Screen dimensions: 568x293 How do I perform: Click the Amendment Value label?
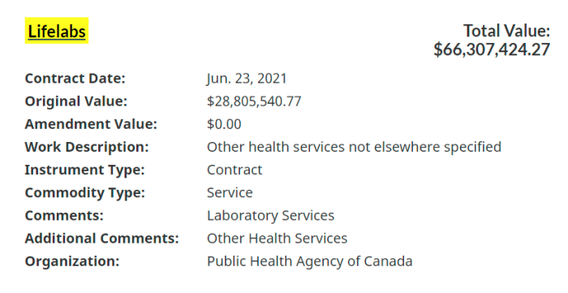(91, 124)
